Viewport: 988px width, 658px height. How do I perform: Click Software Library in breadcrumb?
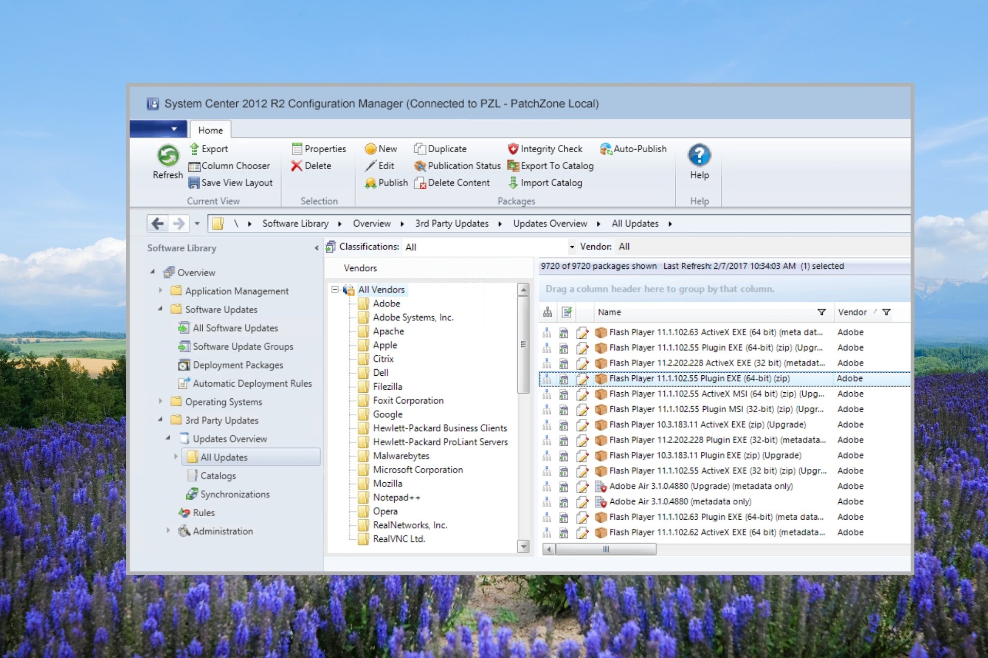pyautogui.click(x=295, y=224)
